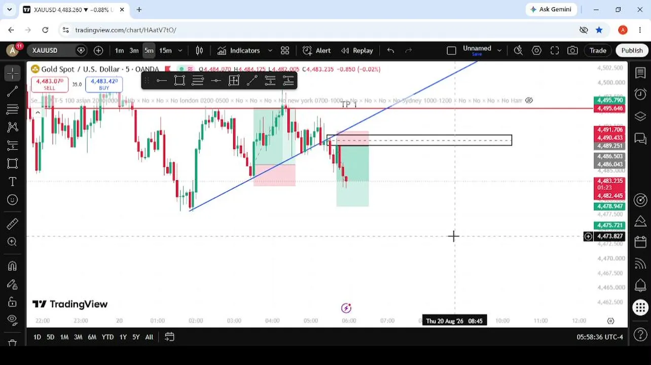Toggle magnet mode in left sidebar
651x365 pixels.
click(x=12, y=266)
